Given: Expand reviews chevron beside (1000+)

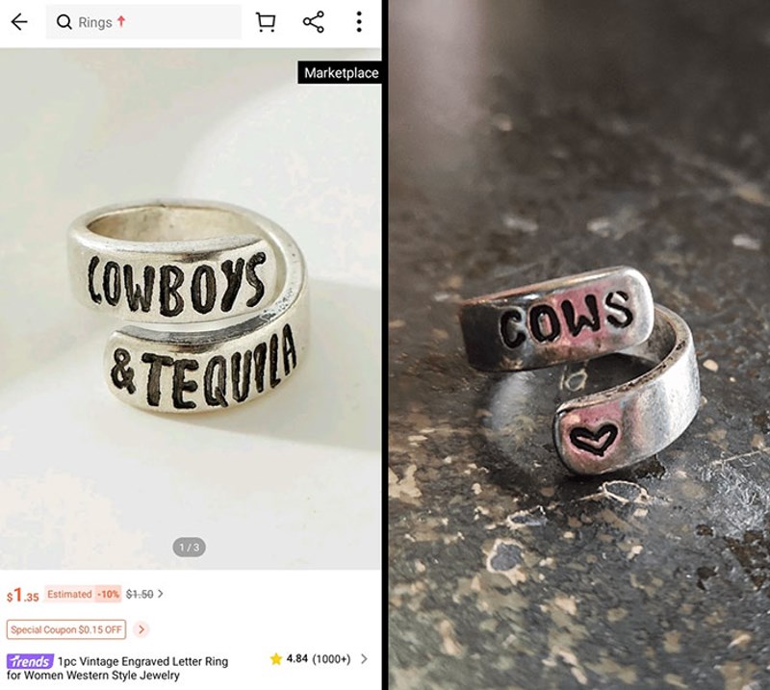Looking at the screenshot, I should (364, 658).
